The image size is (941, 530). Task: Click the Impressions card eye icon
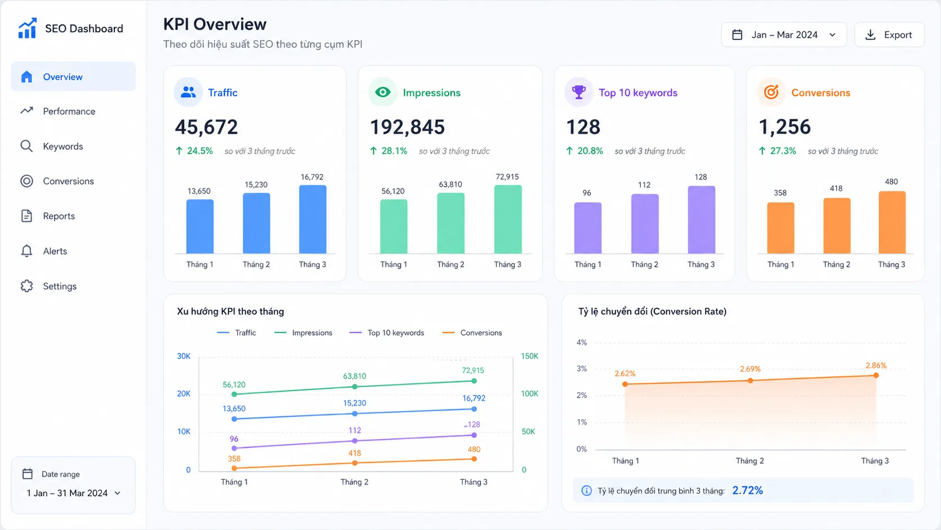tap(383, 92)
